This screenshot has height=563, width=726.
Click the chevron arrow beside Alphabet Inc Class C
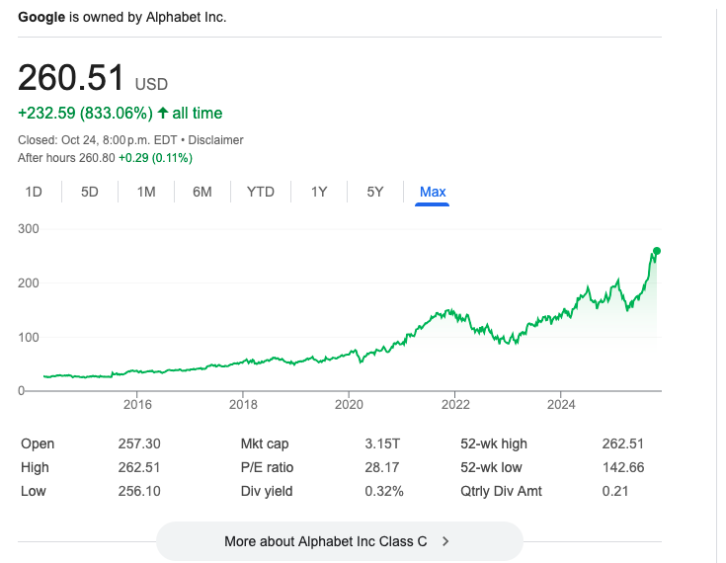[445, 541]
